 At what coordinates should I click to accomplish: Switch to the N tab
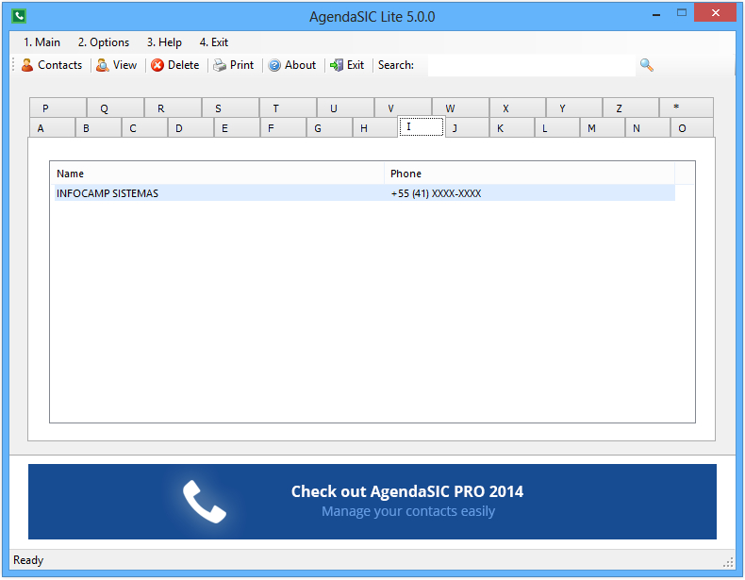coord(647,127)
